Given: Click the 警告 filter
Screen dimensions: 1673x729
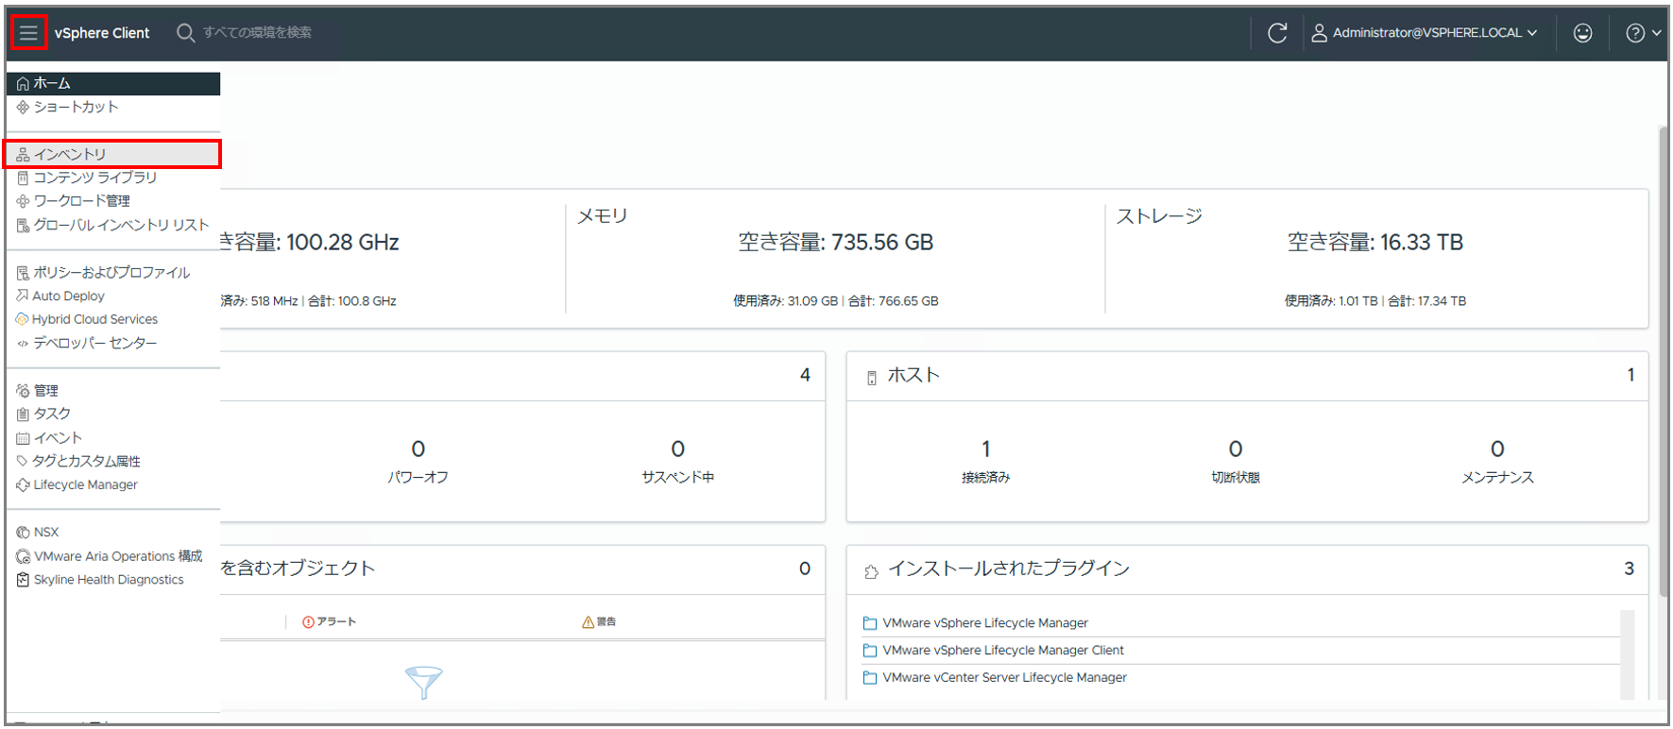Looking at the screenshot, I should tap(599, 621).
